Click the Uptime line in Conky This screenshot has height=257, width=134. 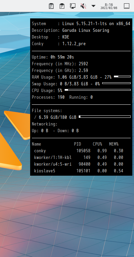pos(53,57)
